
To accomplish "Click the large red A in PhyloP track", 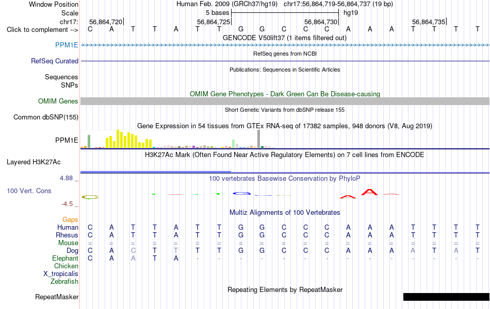I will (369, 192).
